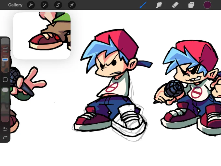Redo the last undone stroke
Screen dimensions: 221x166
click(5, 137)
